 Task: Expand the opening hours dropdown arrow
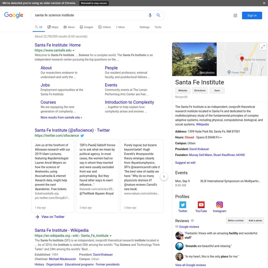[x=221, y=137]
